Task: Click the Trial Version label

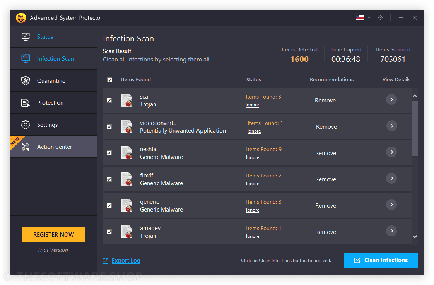Action: 53,250
